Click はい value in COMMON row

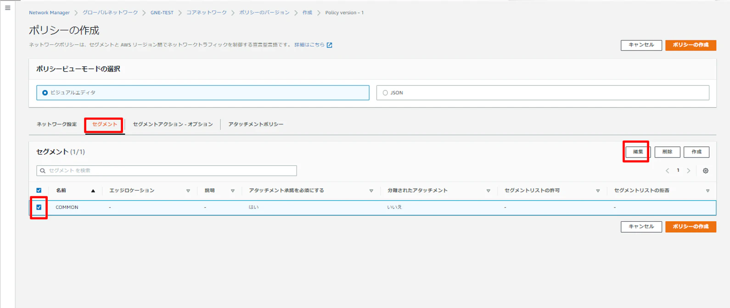tap(254, 207)
